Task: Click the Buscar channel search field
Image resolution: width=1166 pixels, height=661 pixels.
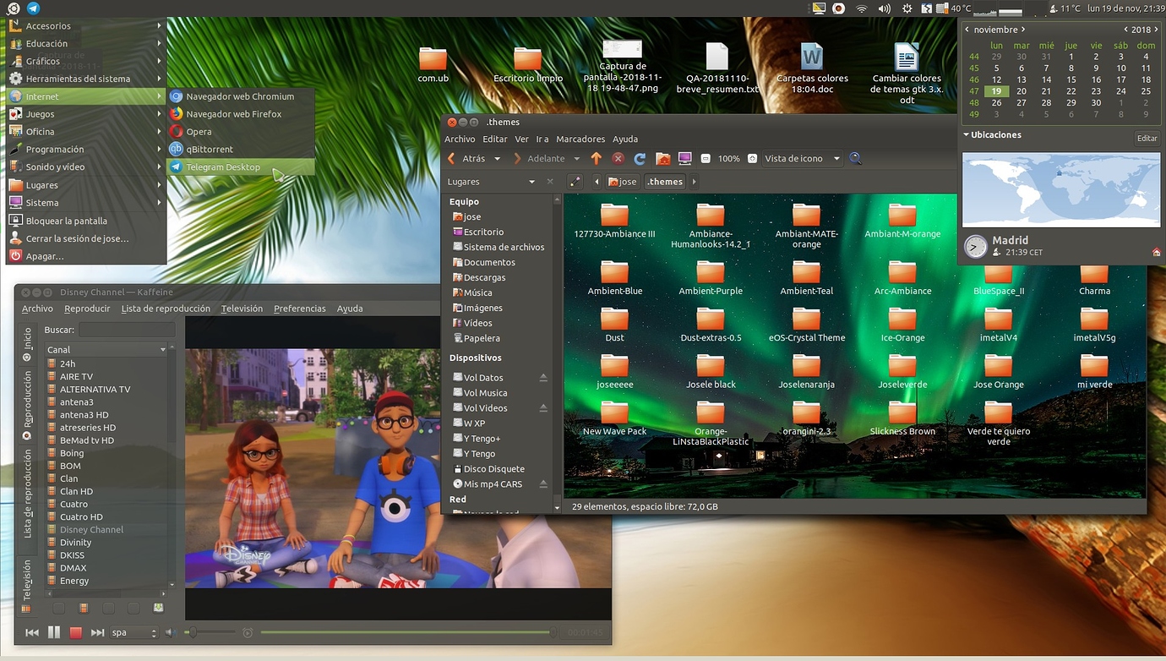Action: [x=127, y=330]
